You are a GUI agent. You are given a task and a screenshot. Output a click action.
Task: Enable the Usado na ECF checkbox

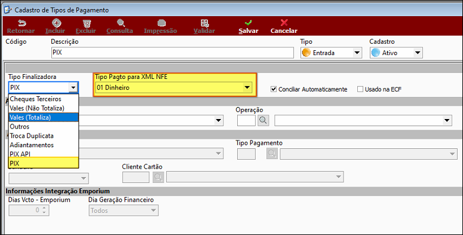(x=360, y=89)
